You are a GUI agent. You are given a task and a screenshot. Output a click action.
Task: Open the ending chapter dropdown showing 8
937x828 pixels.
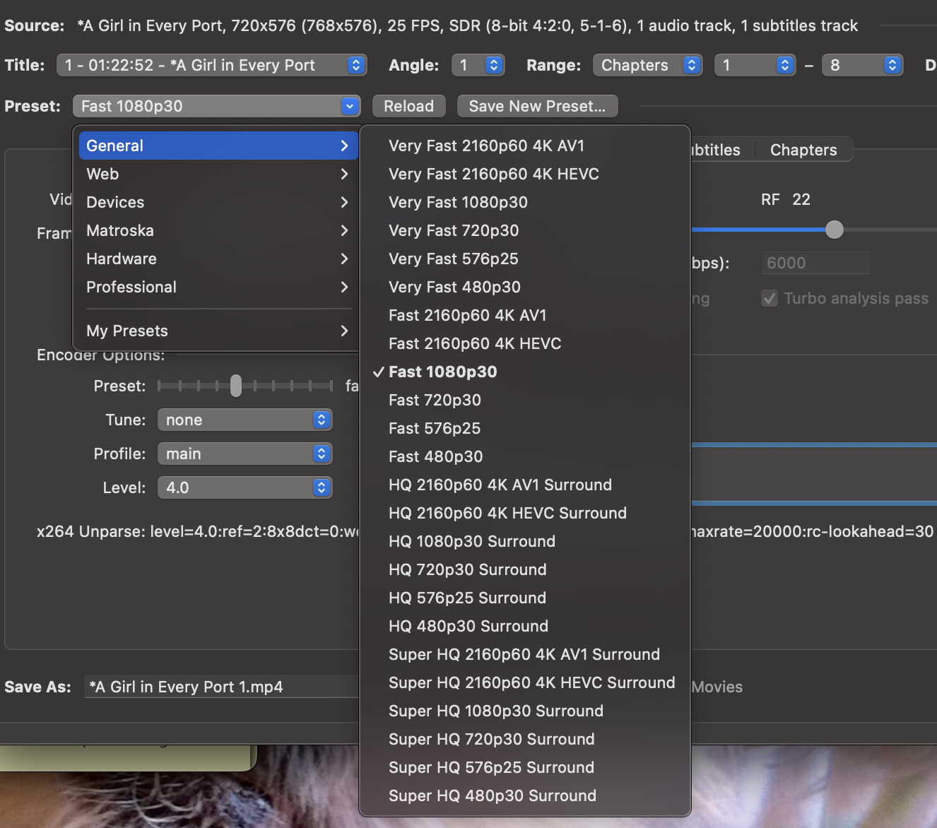tap(862, 65)
